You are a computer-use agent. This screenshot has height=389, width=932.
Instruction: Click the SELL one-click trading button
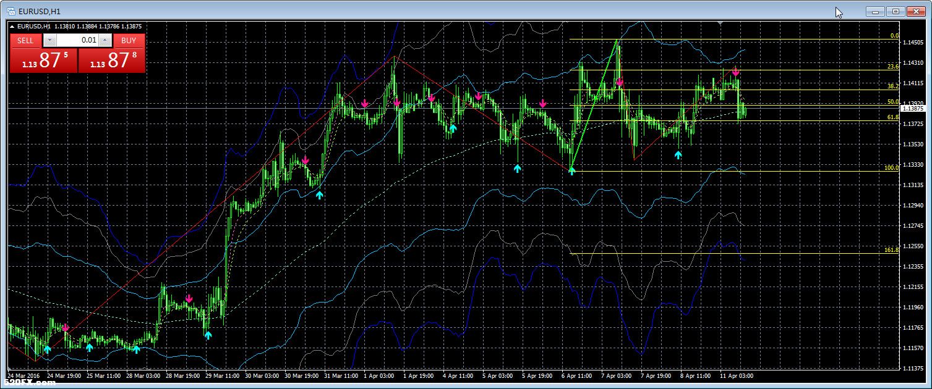point(25,40)
